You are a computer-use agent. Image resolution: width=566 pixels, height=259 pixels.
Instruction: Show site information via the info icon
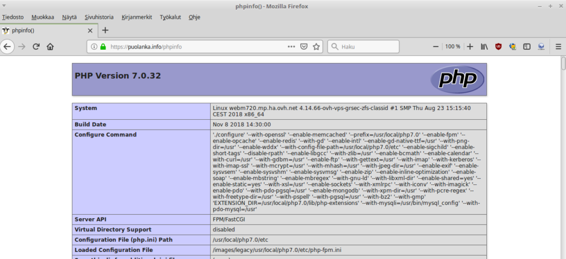[94, 46]
